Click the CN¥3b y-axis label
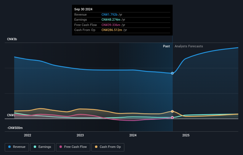 [x=12, y=39]
